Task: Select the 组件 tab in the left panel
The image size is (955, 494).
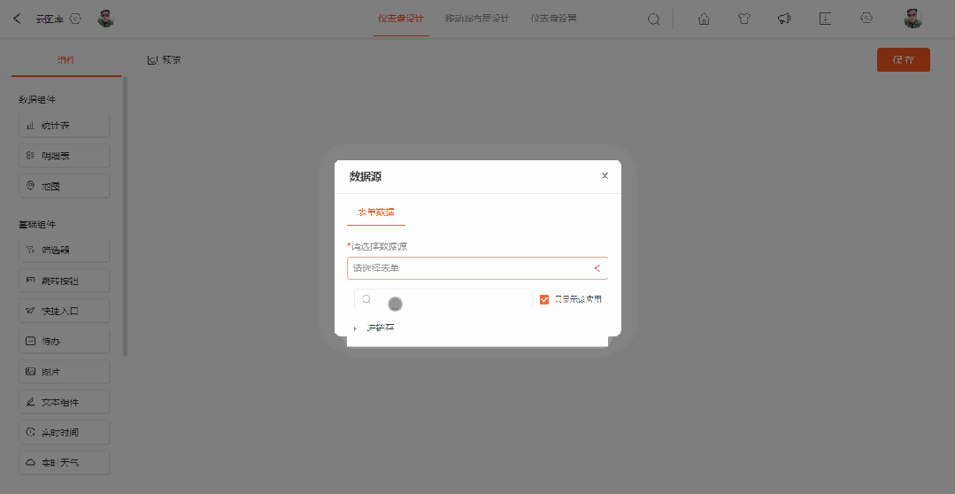Action: point(65,60)
